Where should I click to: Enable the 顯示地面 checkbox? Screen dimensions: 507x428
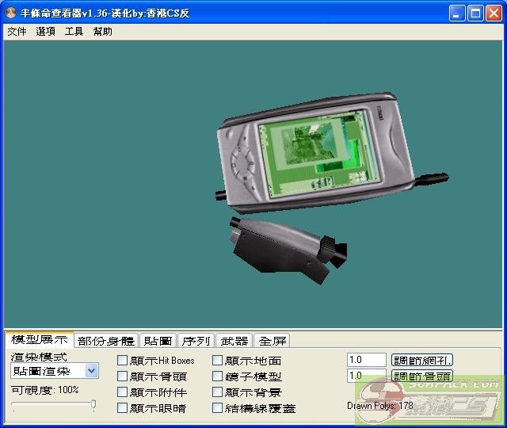click(217, 361)
